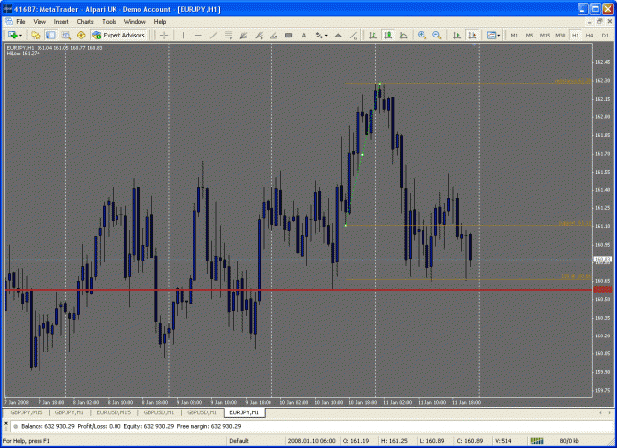The height and width of the screenshot is (448, 617).
Task: Click the connection status bars icon
Action: point(537,441)
